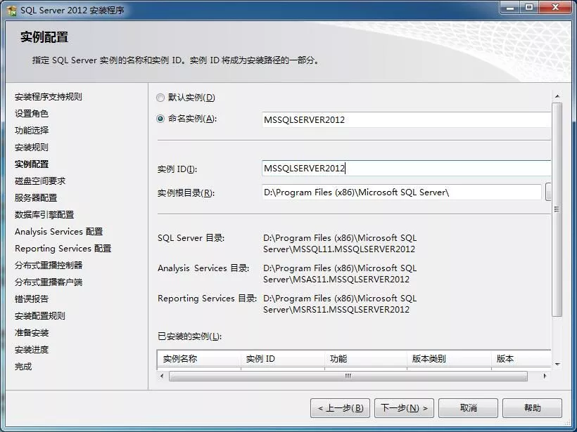This screenshot has height=432, width=577.
Task: Click the 取消 button
Action: [468, 408]
